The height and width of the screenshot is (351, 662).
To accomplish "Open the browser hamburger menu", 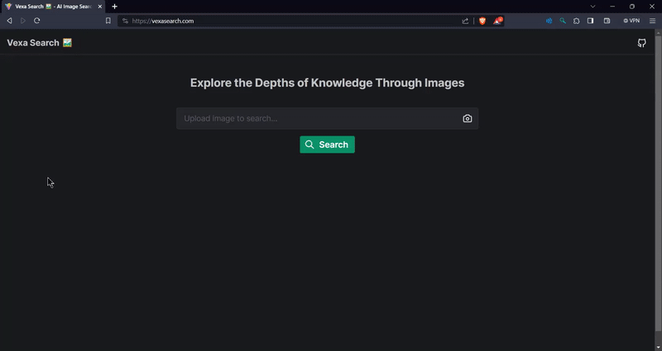I will [652, 21].
